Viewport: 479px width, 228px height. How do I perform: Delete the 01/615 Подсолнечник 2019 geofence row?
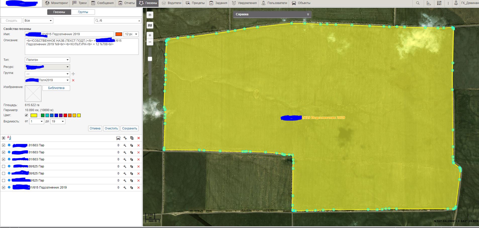[138, 188]
